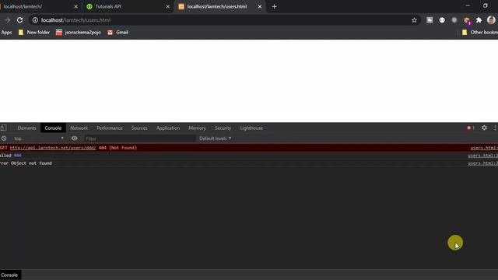Click the red error count indicator
The height and width of the screenshot is (280, 498).
(x=470, y=128)
